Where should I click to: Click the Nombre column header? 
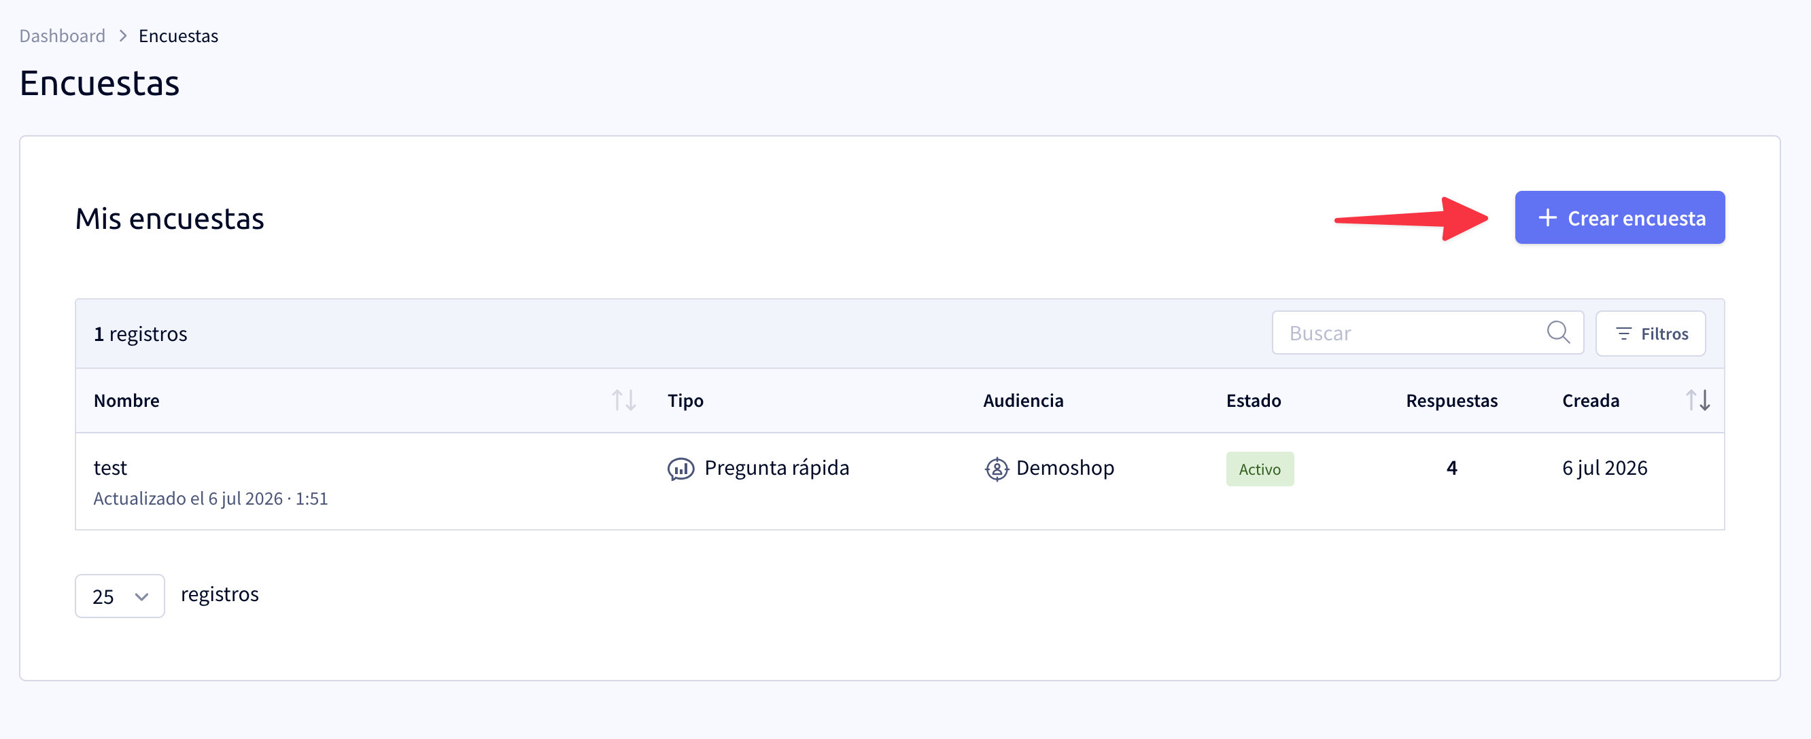[x=126, y=401]
